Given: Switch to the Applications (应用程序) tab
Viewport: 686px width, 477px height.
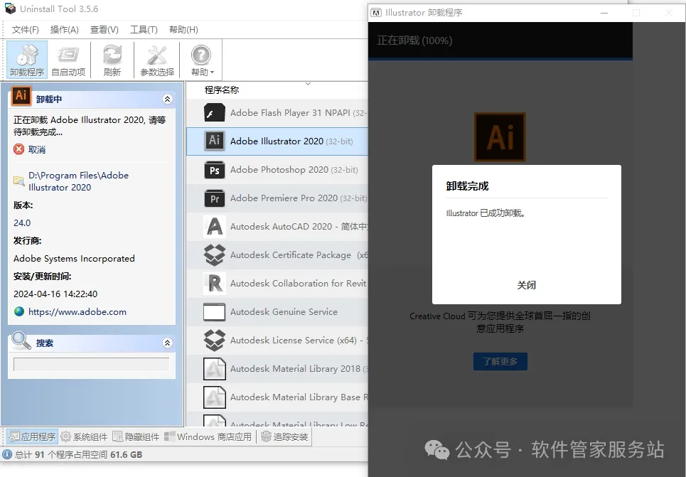Looking at the screenshot, I should pos(33,436).
